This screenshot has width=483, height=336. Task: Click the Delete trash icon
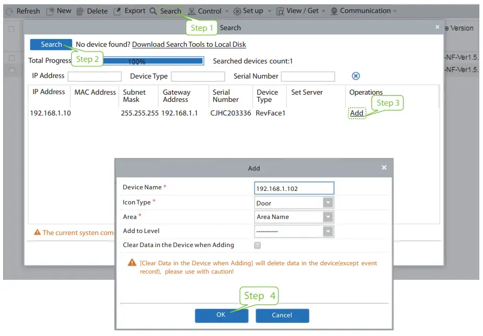point(80,11)
